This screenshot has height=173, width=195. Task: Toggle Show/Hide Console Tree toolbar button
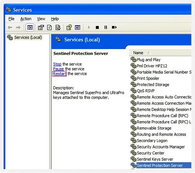(x=30, y=28)
